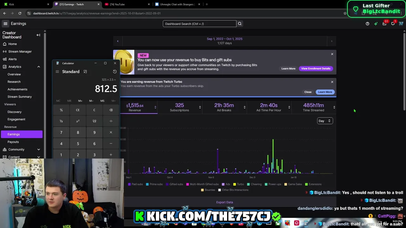
Task: Switch to the YouTube browser tab
Action: (x=127, y=4)
